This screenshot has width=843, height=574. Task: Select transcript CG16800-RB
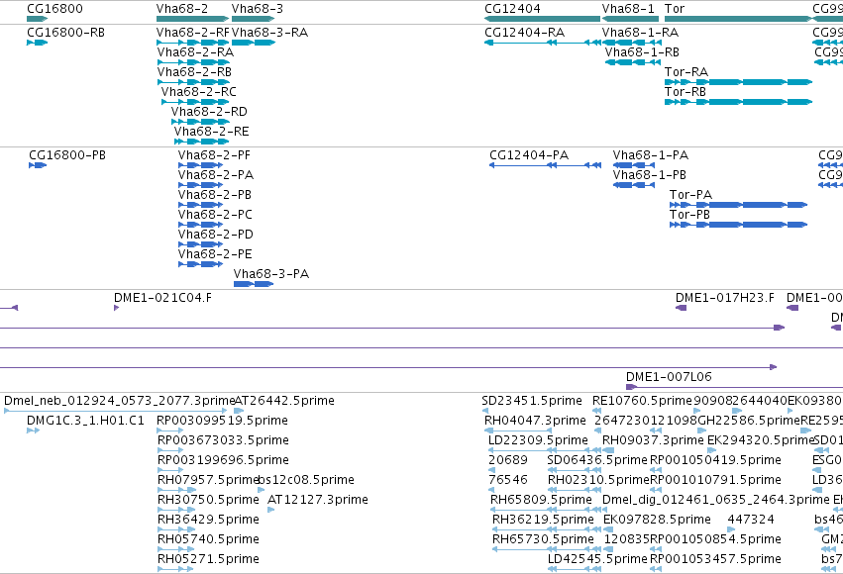[x=37, y=43]
